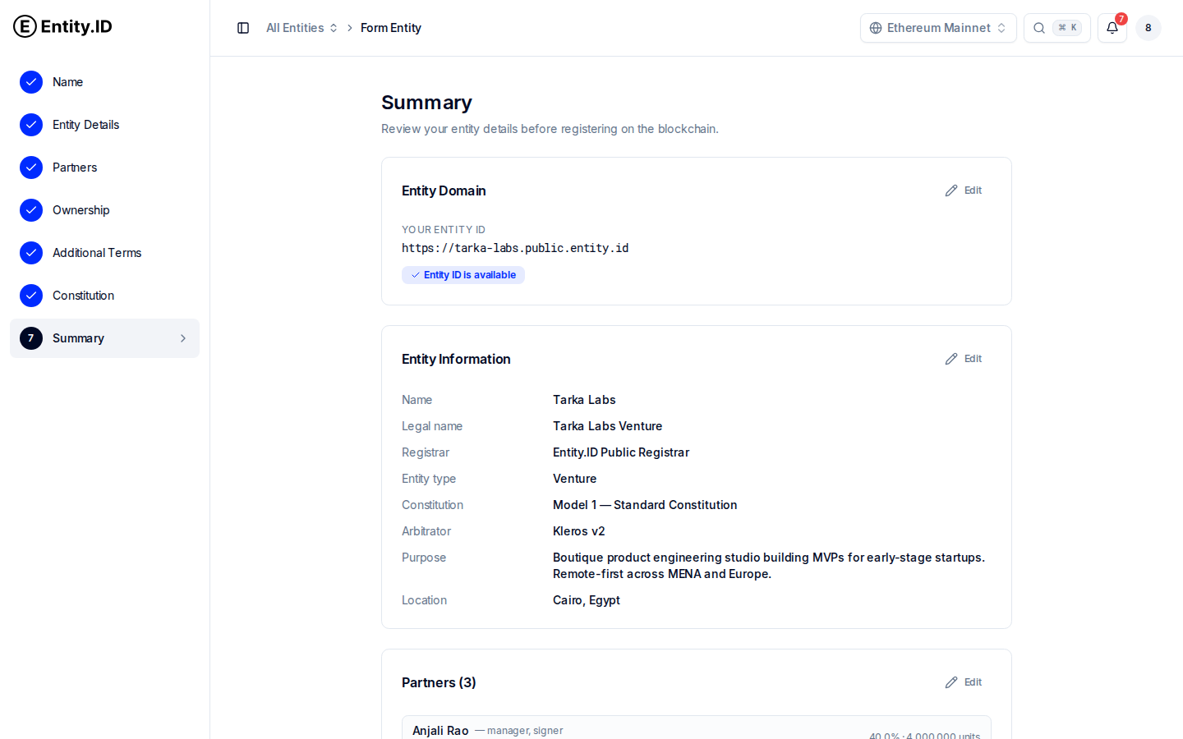This screenshot has height=739, width=1183.
Task: Click pencil icon in Entity Domain card
Action: point(951,190)
